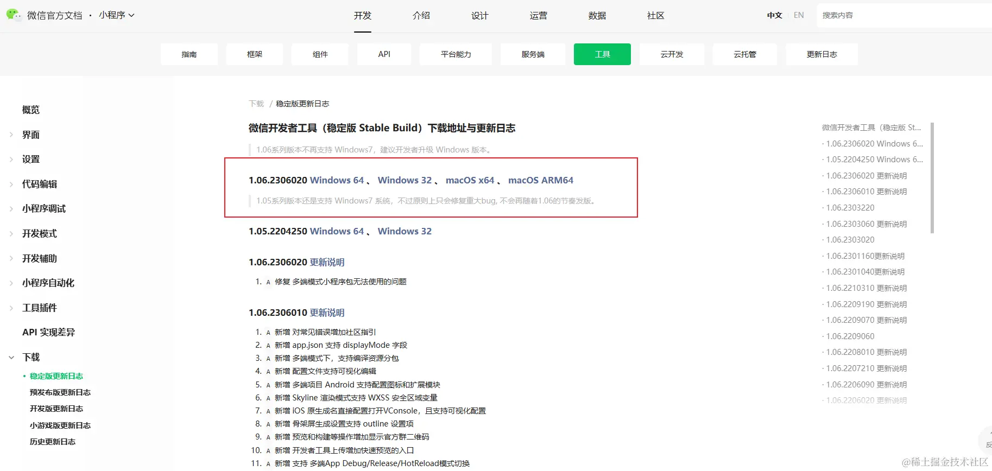Viewport: 992px width, 471px height.
Task: Switch to the 框架 sub-navigation tab
Action: pos(255,54)
